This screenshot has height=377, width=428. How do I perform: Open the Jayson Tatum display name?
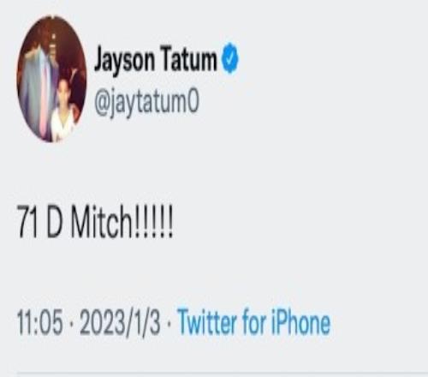(156, 61)
